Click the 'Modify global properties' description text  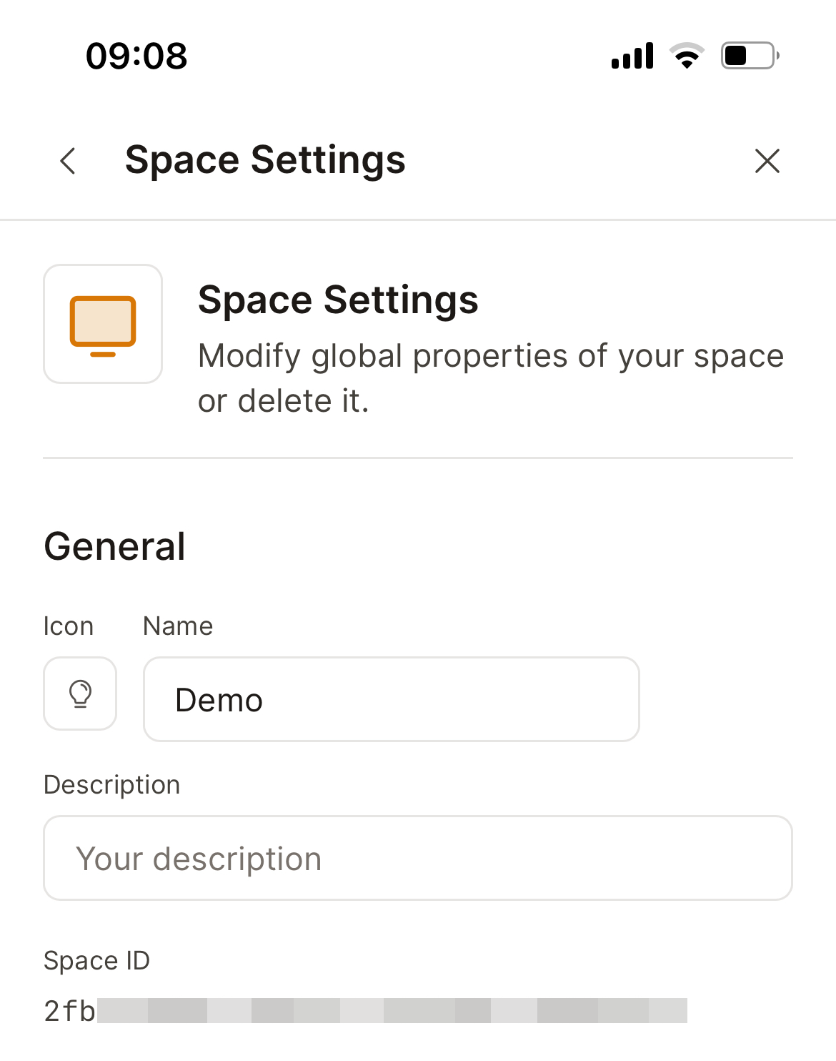pyautogui.click(x=490, y=378)
